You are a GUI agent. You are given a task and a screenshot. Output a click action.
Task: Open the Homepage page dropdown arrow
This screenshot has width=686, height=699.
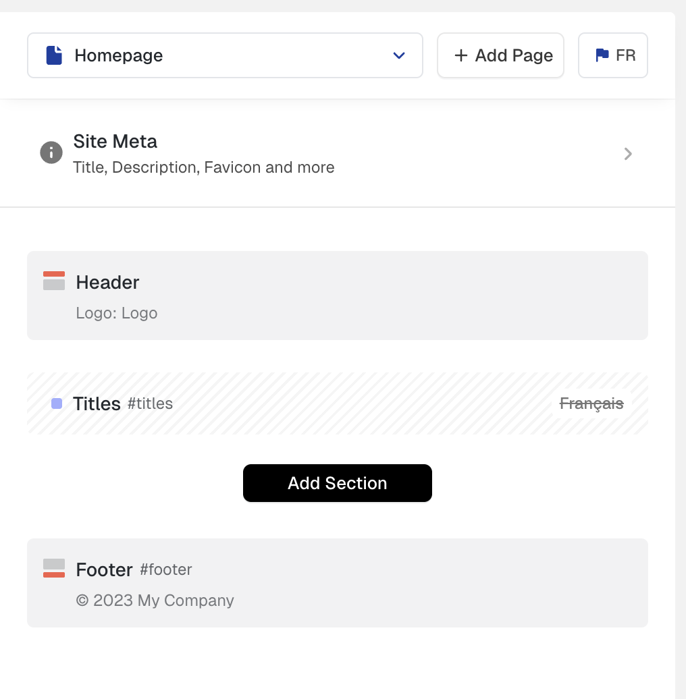click(399, 55)
